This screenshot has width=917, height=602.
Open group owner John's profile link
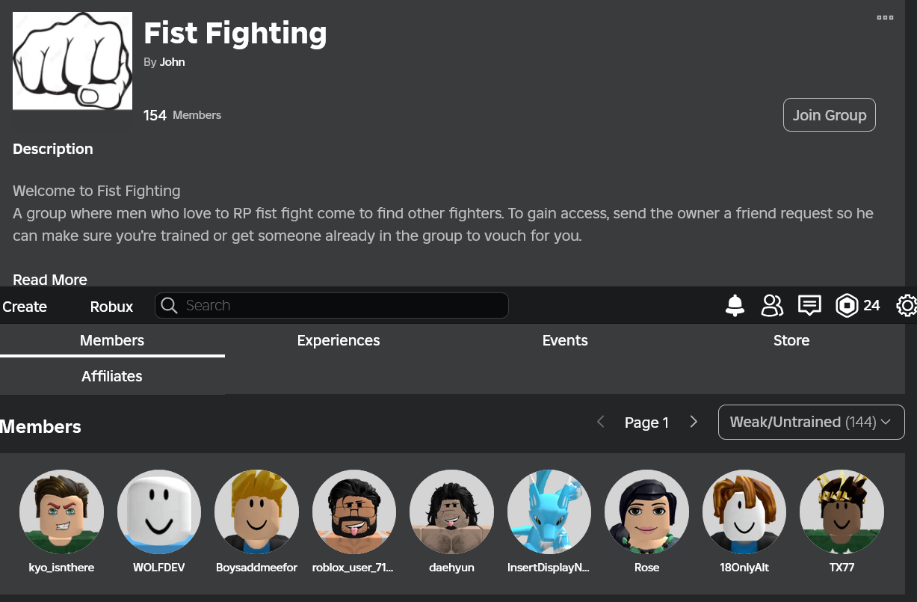click(172, 62)
